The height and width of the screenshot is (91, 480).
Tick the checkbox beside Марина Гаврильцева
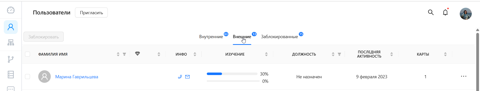click(27, 77)
